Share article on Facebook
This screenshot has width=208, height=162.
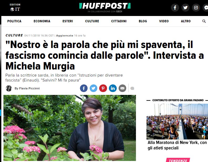(84, 88)
